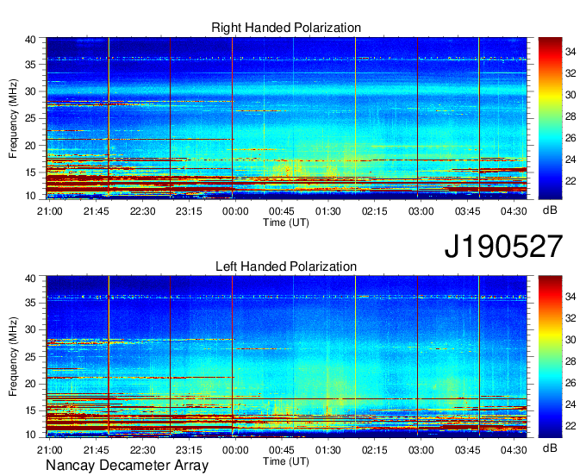Click the 15 MHz tick of the right-handed plot
Screen dimensions: 586x476
pos(30,172)
